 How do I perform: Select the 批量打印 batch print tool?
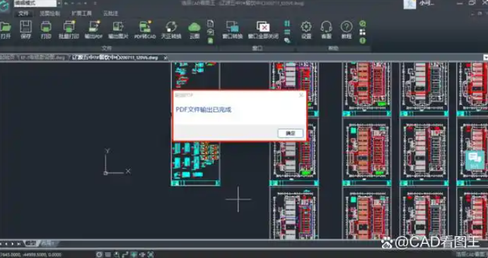[69, 30]
